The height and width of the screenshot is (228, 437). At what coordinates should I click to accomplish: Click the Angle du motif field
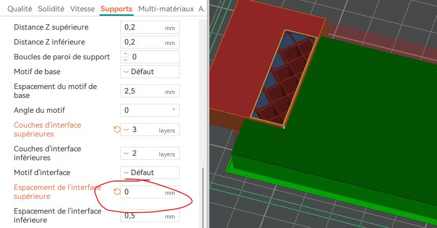click(x=150, y=110)
